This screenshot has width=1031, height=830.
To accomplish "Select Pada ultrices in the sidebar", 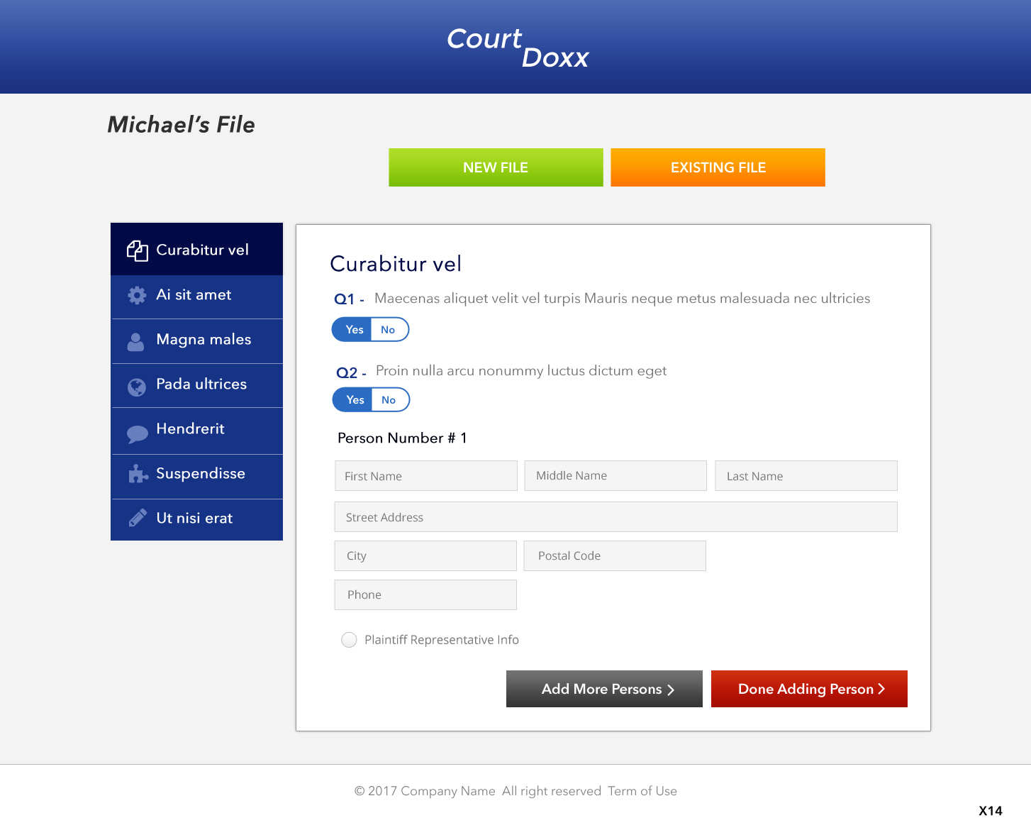I will click(197, 386).
